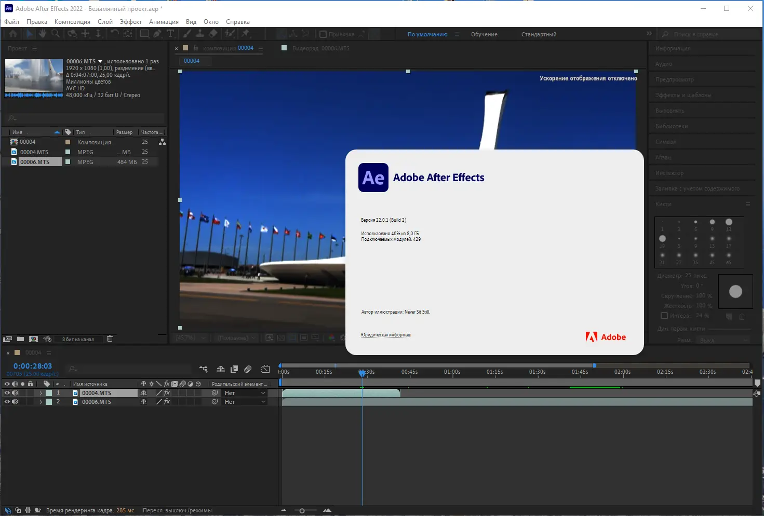Hide the 00004.MTS layer with its eye toggle
The width and height of the screenshot is (764, 516).
[x=6, y=392]
